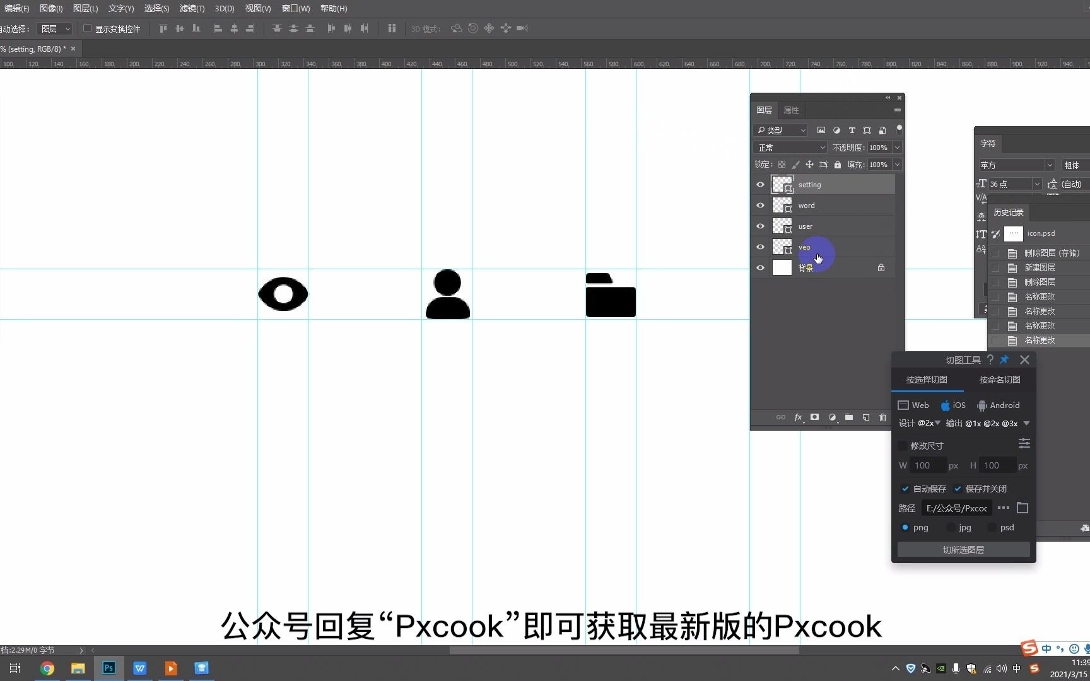This screenshot has width=1090, height=681.
Task: Open fill slider dropdown arrow
Action: (897, 165)
